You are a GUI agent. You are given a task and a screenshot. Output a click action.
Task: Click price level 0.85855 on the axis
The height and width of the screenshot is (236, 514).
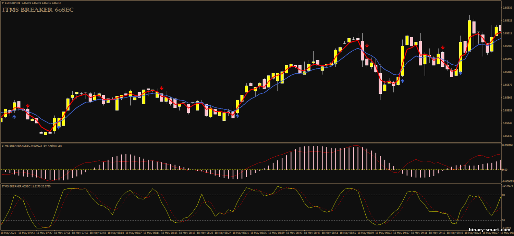pos(507,110)
